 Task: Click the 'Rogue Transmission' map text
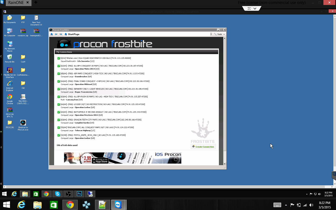coord(83,92)
